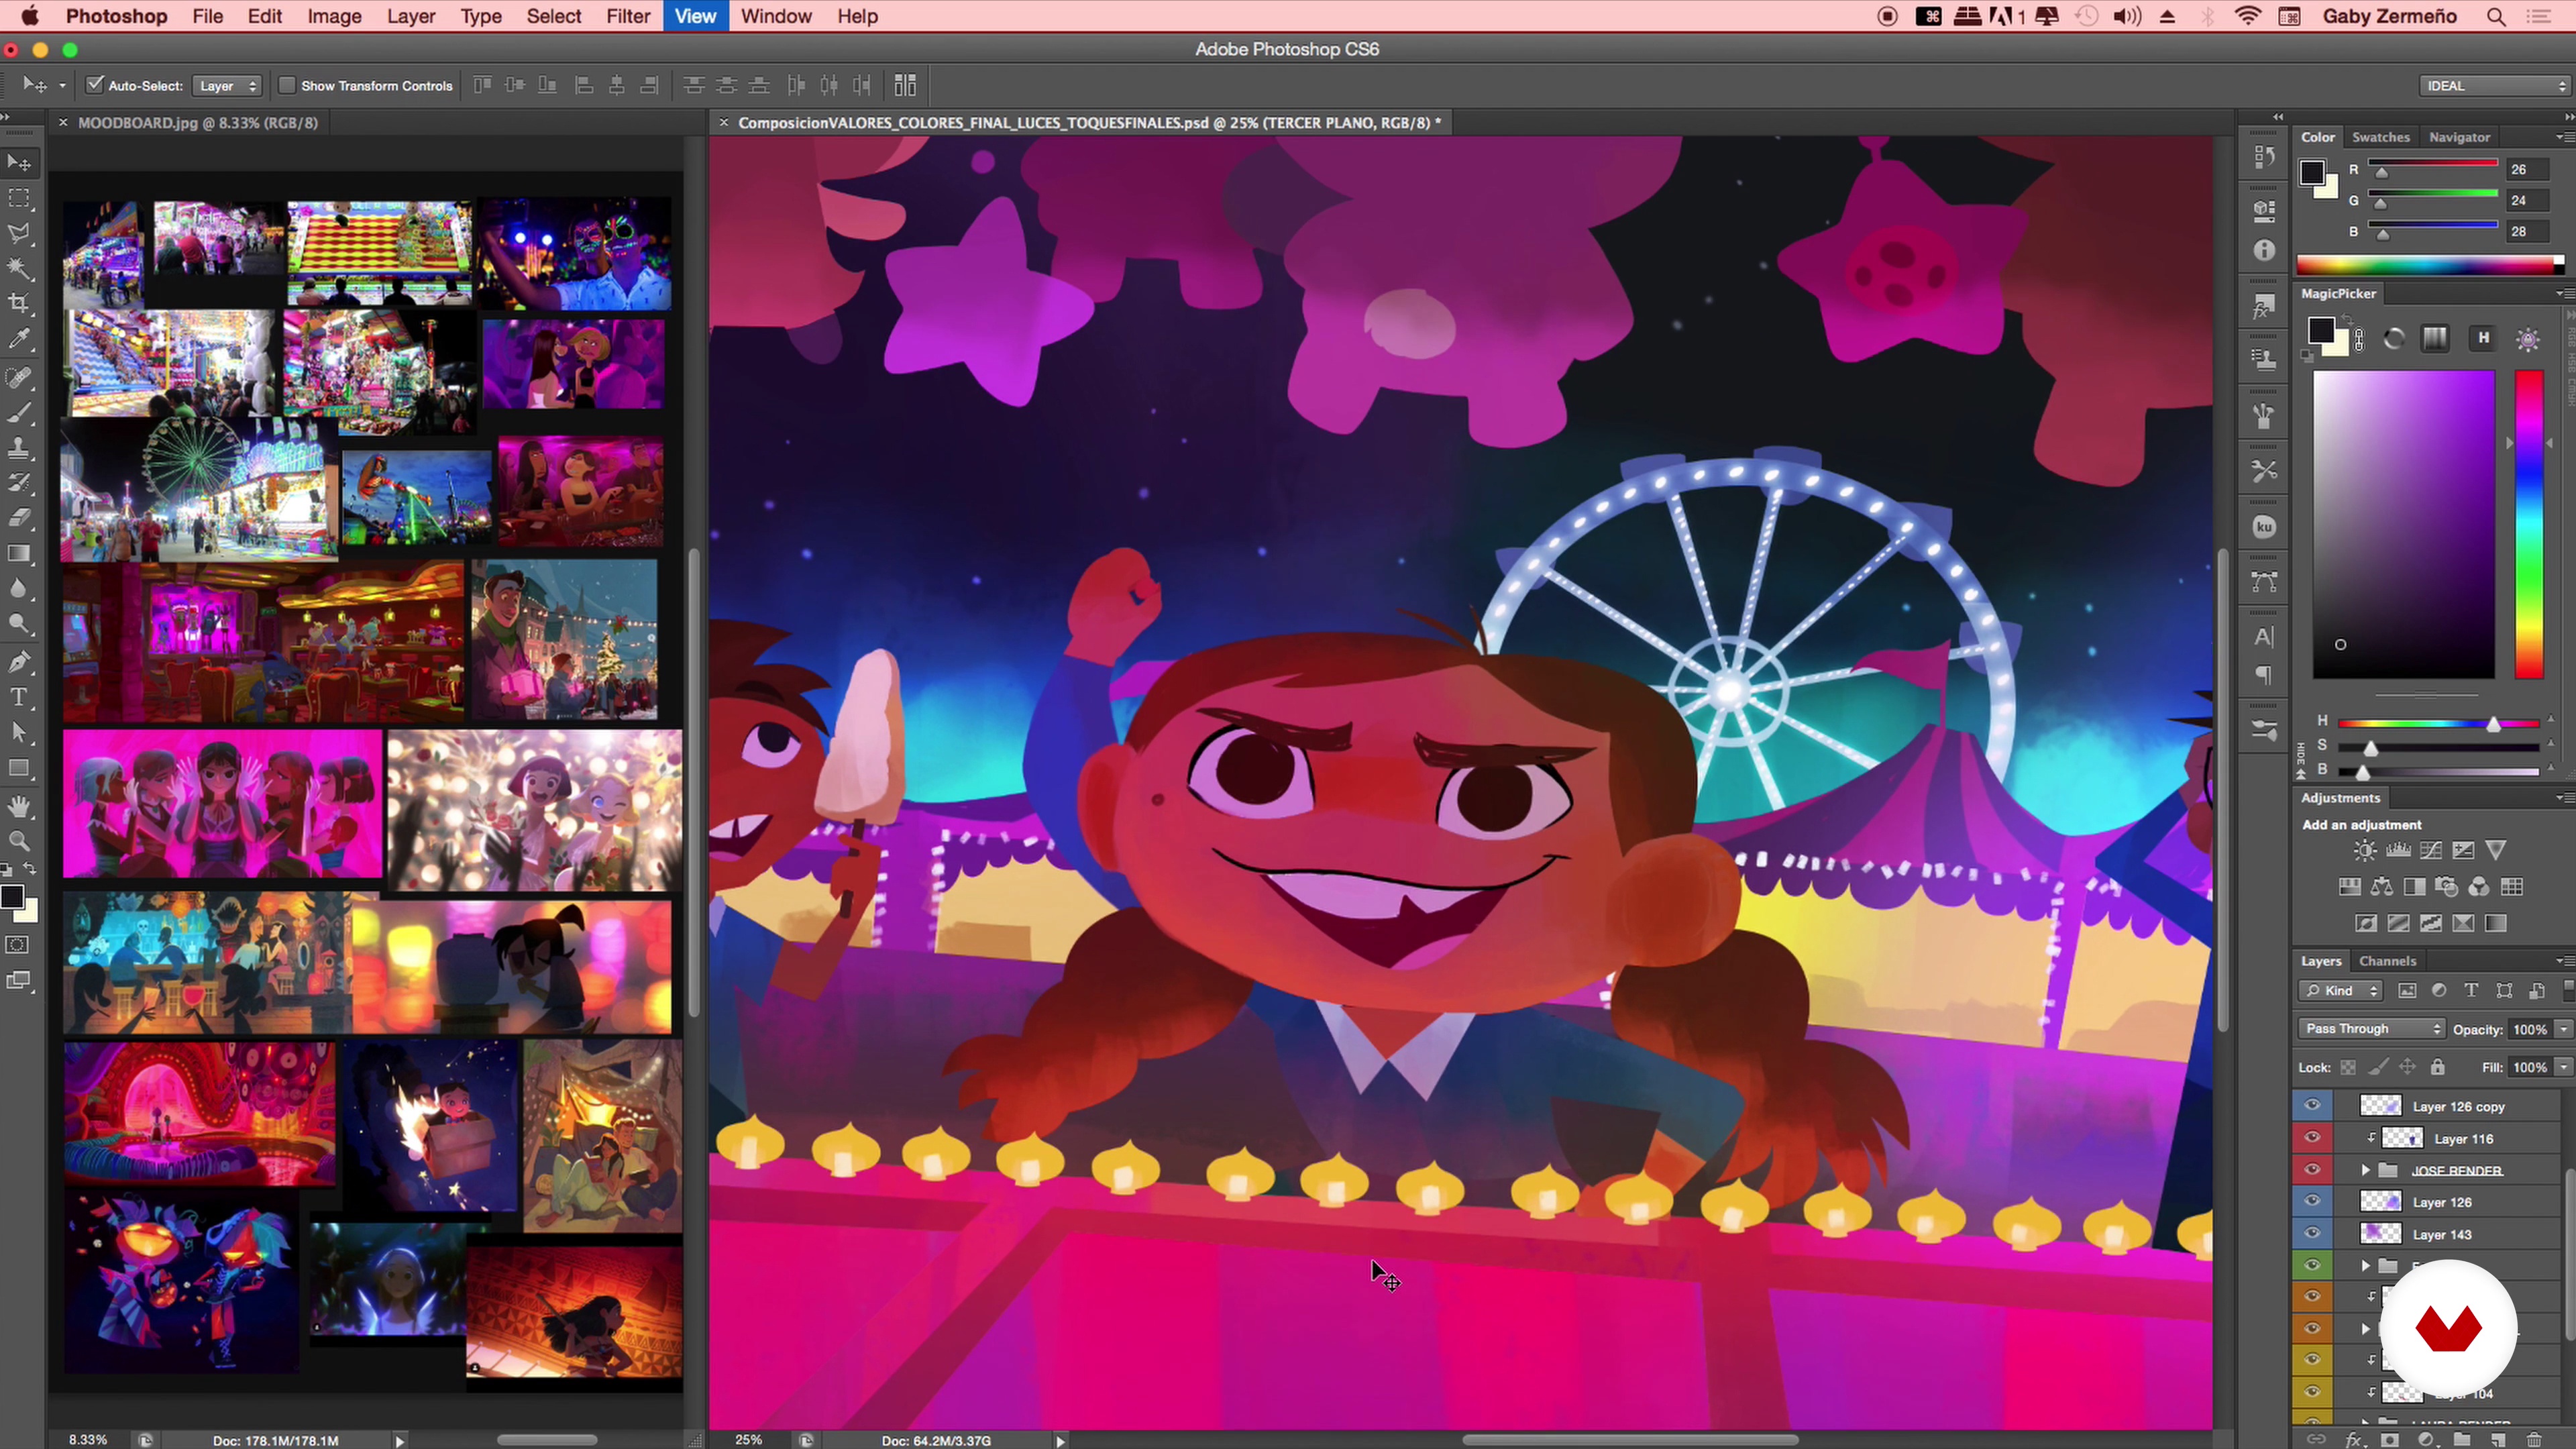
Task: Hide the JOSE RENDER group eye
Action: coord(2312,1170)
